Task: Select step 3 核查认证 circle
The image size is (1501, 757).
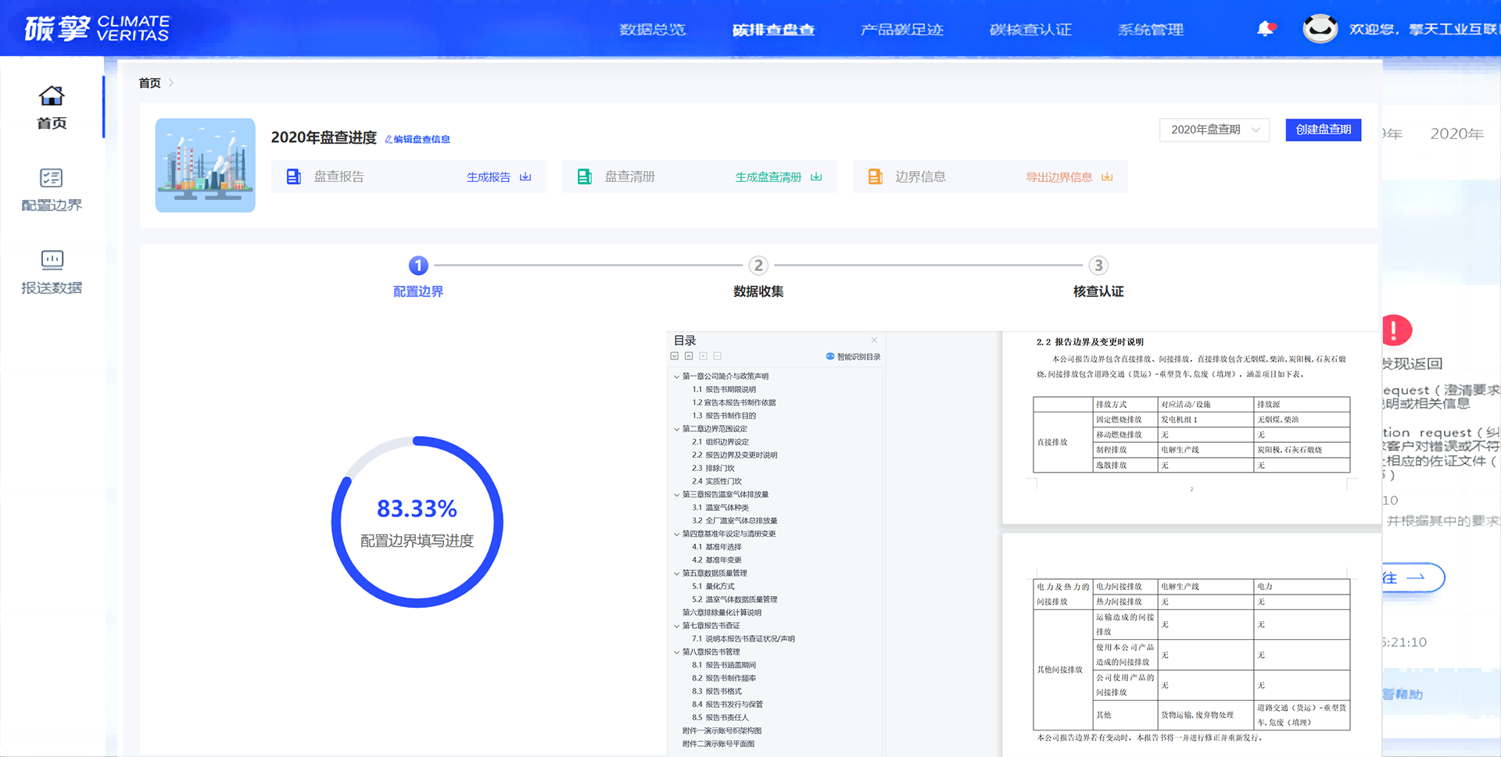Action: (1098, 266)
